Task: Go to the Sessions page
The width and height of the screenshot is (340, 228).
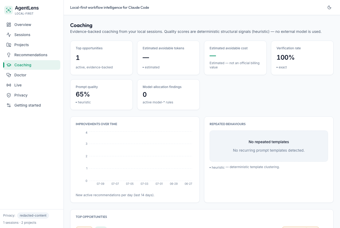Action: (x=32, y=35)
